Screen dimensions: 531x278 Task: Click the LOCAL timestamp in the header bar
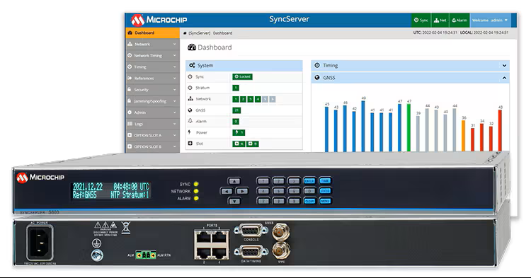tap(484, 33)
